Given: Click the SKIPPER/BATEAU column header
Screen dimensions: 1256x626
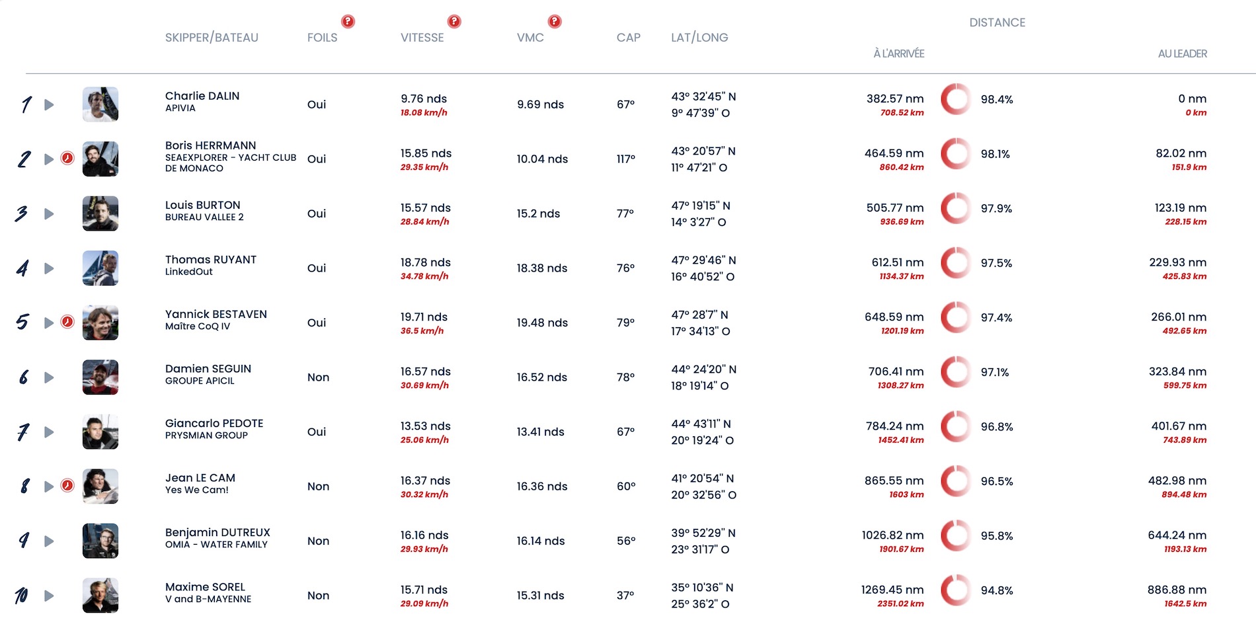Looking at the screenshot, I should [x=212, y=38].
